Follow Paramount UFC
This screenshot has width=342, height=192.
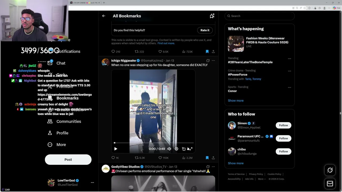tap(283, 138)
